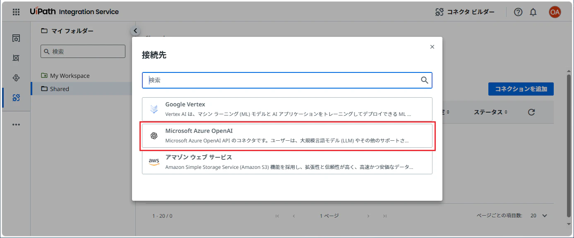The height and width of the screenshot is (238, 574).
Task: Click the third left sidebar icon
Action: [x=16, y=78]
